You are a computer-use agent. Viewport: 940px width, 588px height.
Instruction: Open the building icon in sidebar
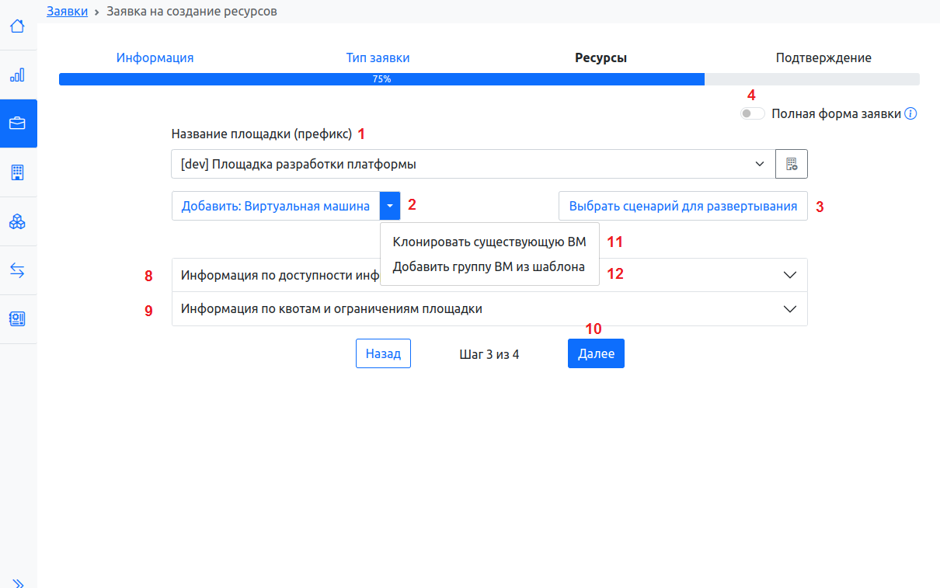(17, 172)
